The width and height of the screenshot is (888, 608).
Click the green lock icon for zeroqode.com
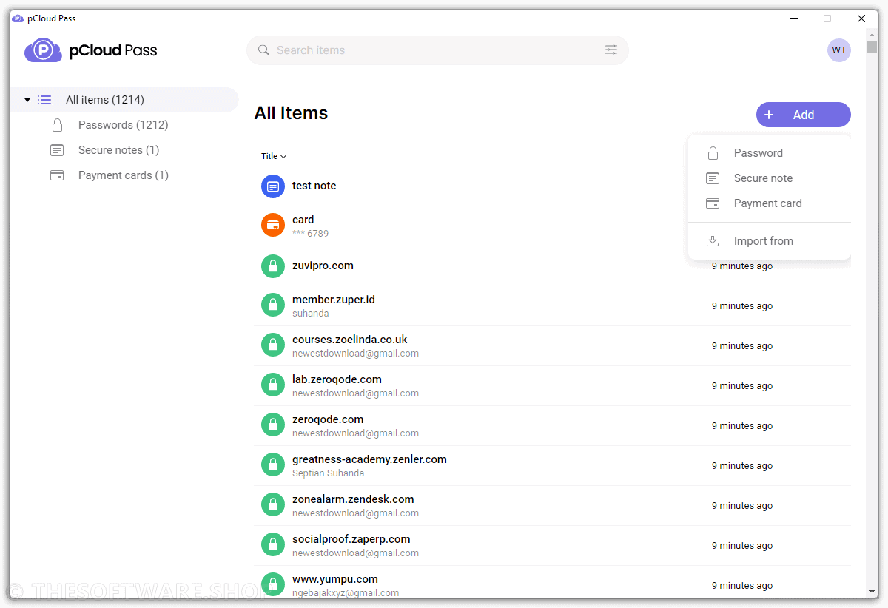(273, 425)
